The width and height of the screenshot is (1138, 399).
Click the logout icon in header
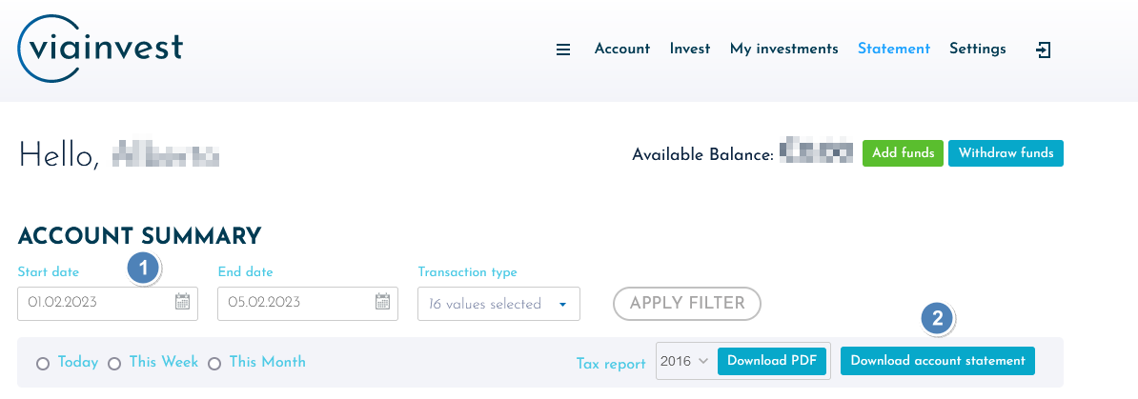click(x=1043, y=50)
